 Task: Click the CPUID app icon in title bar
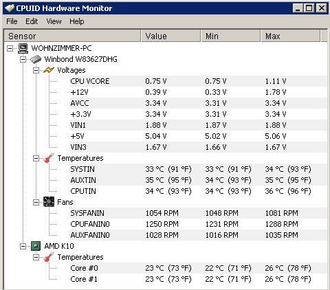[x=10, y=8]
